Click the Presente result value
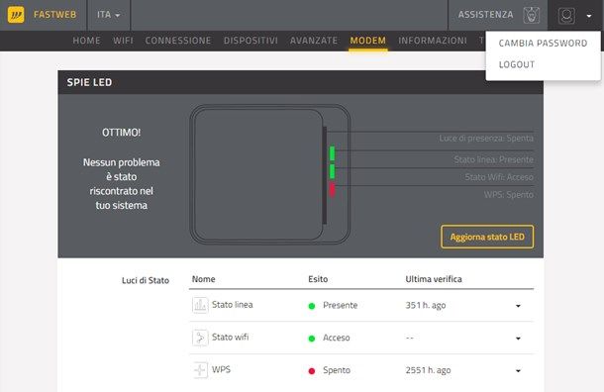The width and height of the screenshot is (604, 392). (x=341, y=305)
